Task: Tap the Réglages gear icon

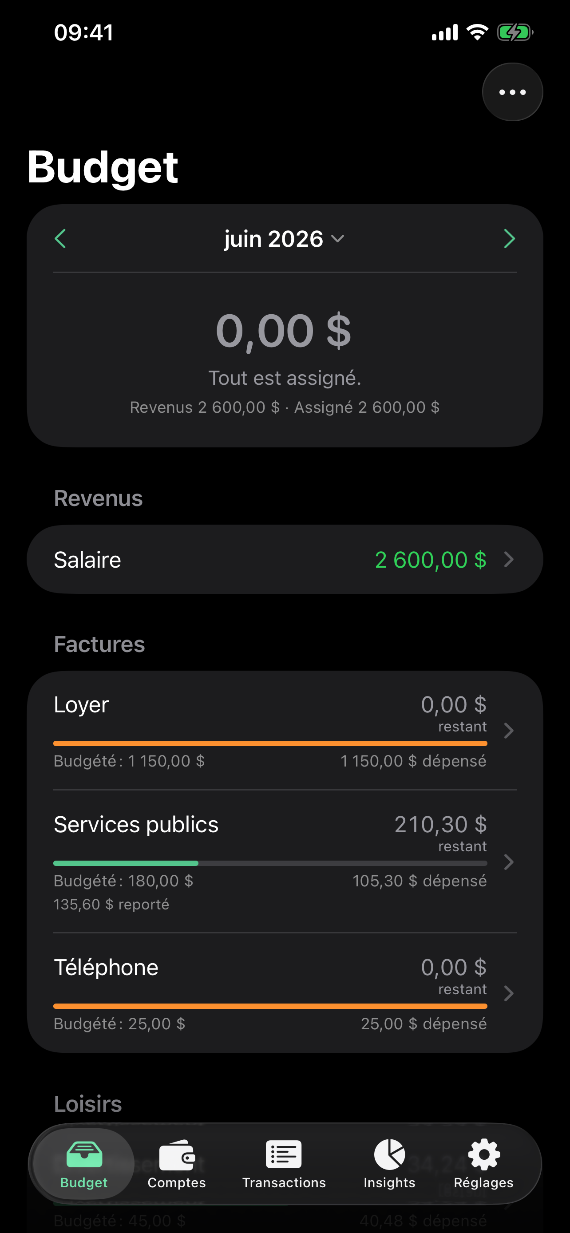Action: pyautogui.click(x=484, y=1154)
